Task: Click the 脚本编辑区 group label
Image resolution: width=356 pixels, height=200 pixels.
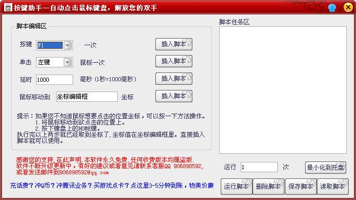Action: click(31, 26)
